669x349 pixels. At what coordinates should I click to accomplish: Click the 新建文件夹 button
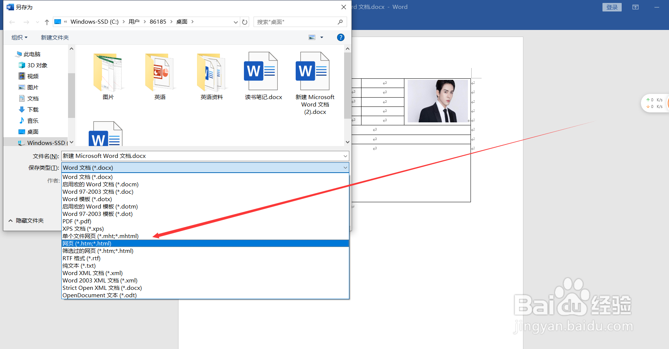[x=54, y=37]
